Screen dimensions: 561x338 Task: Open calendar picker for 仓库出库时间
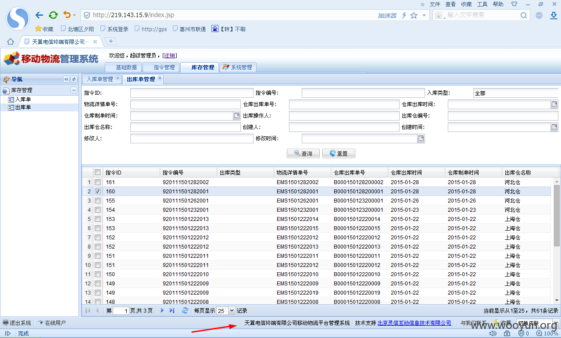tap(554, 104)
